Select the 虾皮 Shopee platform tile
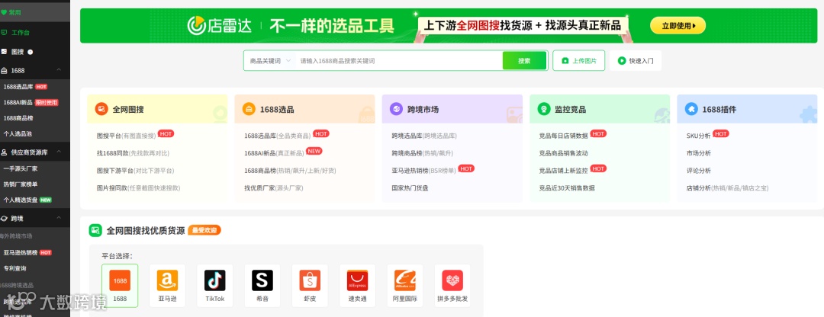The height and width of the screenshot is (317, 824). [310, 286]
